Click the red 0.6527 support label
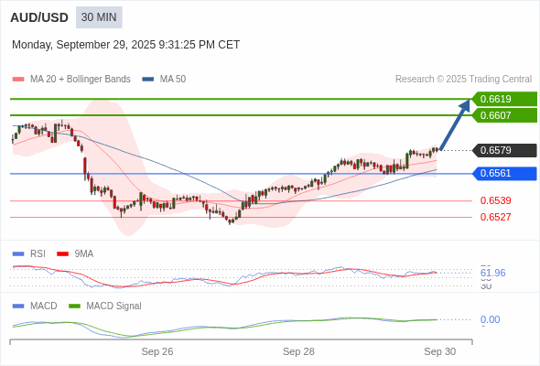The image size is (540, 366). (x=495, y=217)
